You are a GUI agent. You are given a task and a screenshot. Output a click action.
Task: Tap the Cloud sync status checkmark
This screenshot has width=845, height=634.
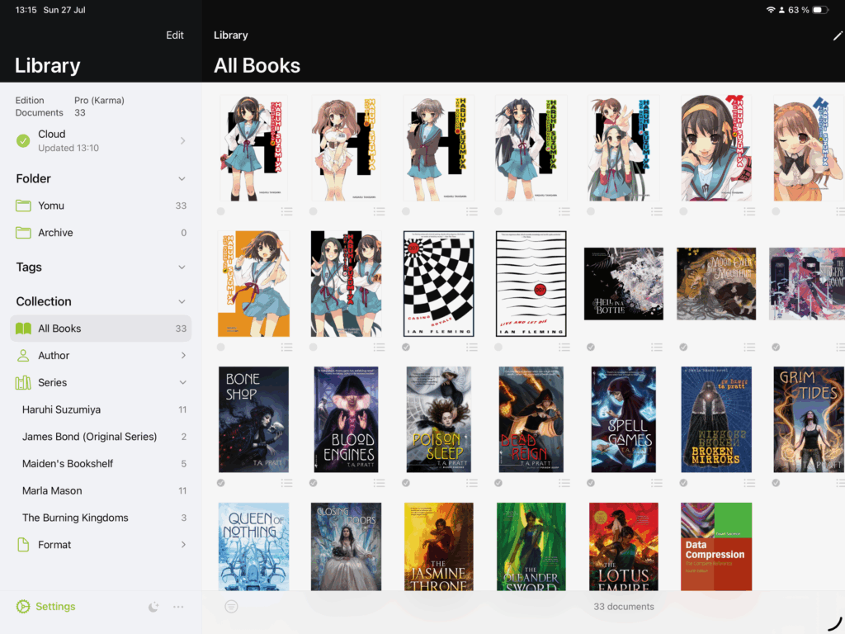point(23,140)
